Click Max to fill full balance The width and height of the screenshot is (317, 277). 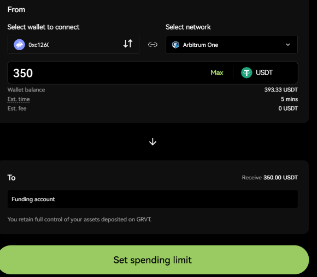[217, 73]
